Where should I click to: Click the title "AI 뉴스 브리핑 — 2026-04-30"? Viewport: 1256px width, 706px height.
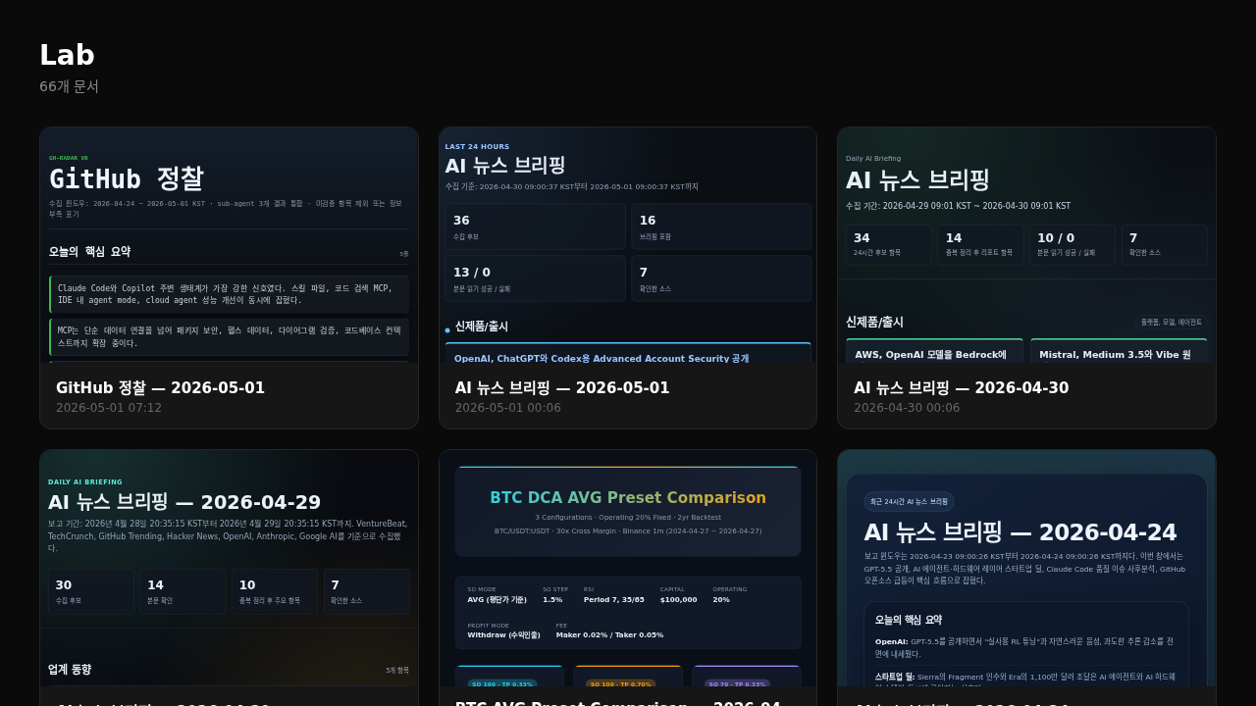(961, 388)
